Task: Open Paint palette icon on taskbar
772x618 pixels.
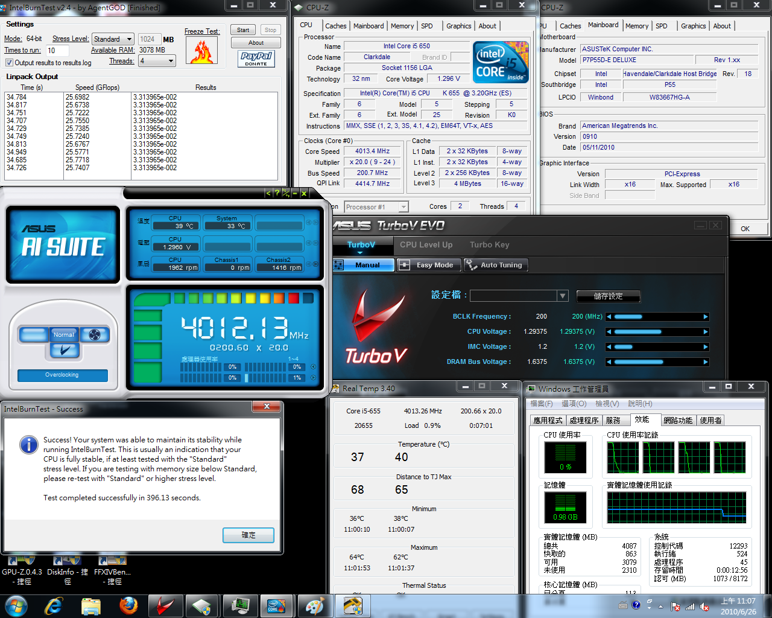Action: point(314,606)
